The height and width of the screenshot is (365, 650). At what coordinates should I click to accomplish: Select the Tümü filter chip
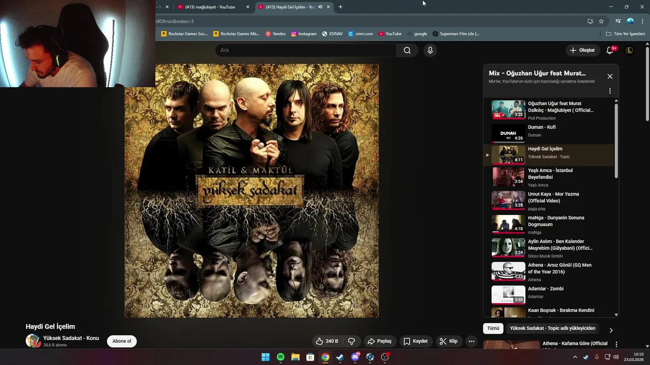[x=493, y=328]
